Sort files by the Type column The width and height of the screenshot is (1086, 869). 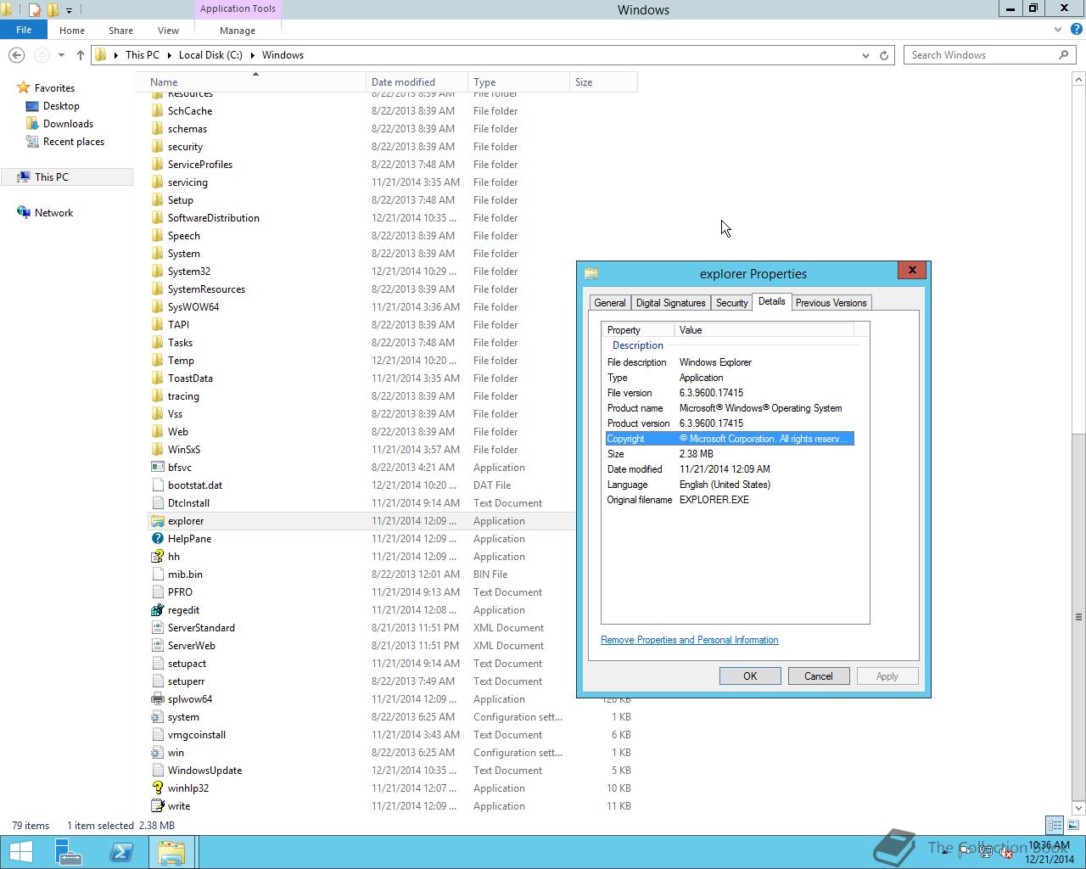tap(518, 82)
